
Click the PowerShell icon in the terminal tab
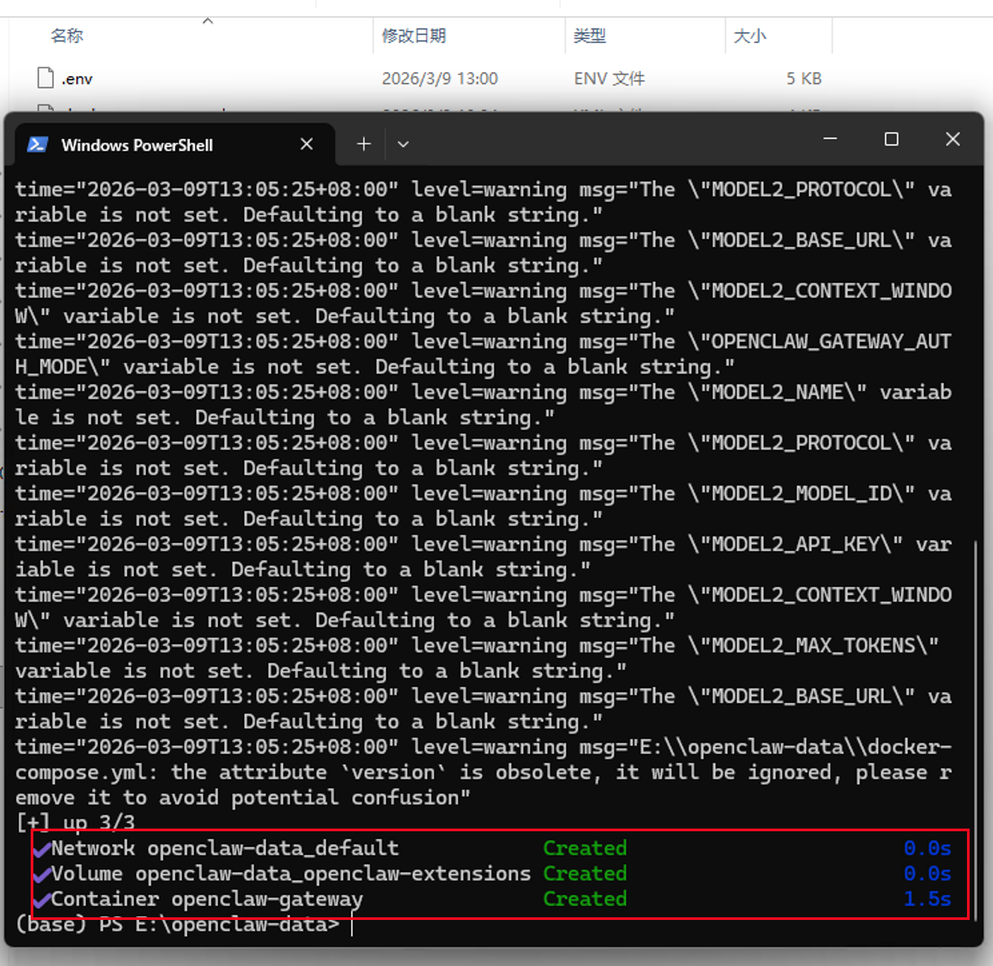click(37, 145)
